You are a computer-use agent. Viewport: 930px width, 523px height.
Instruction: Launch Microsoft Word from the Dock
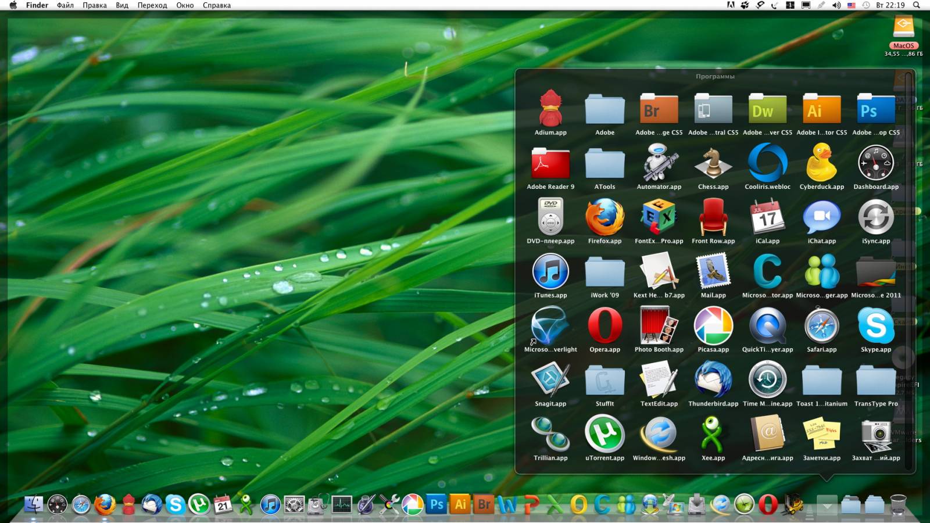pyautogui.click(x=507, y=504)
